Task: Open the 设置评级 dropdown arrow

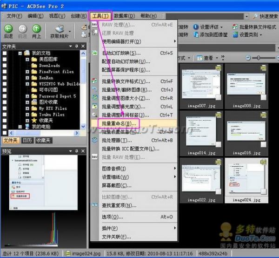Action: click(x=221, y=27)
